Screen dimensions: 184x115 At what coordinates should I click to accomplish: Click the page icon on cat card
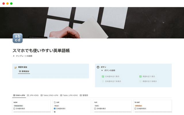tap(55, 102)
